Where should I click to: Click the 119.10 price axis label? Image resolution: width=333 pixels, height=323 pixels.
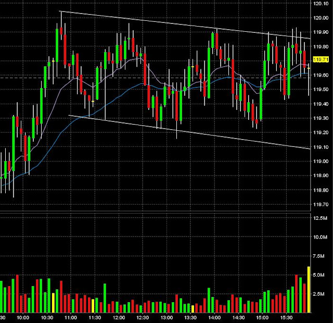pyautogui.click(x=321, y=147)
